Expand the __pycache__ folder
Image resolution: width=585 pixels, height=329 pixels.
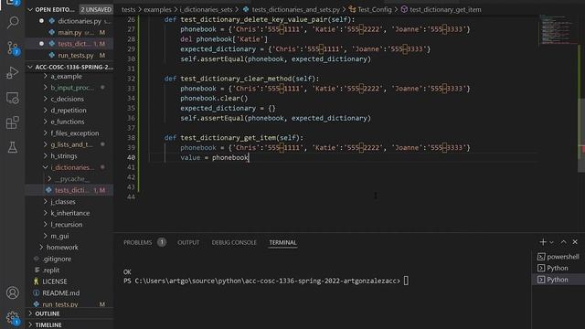[69, 179]
